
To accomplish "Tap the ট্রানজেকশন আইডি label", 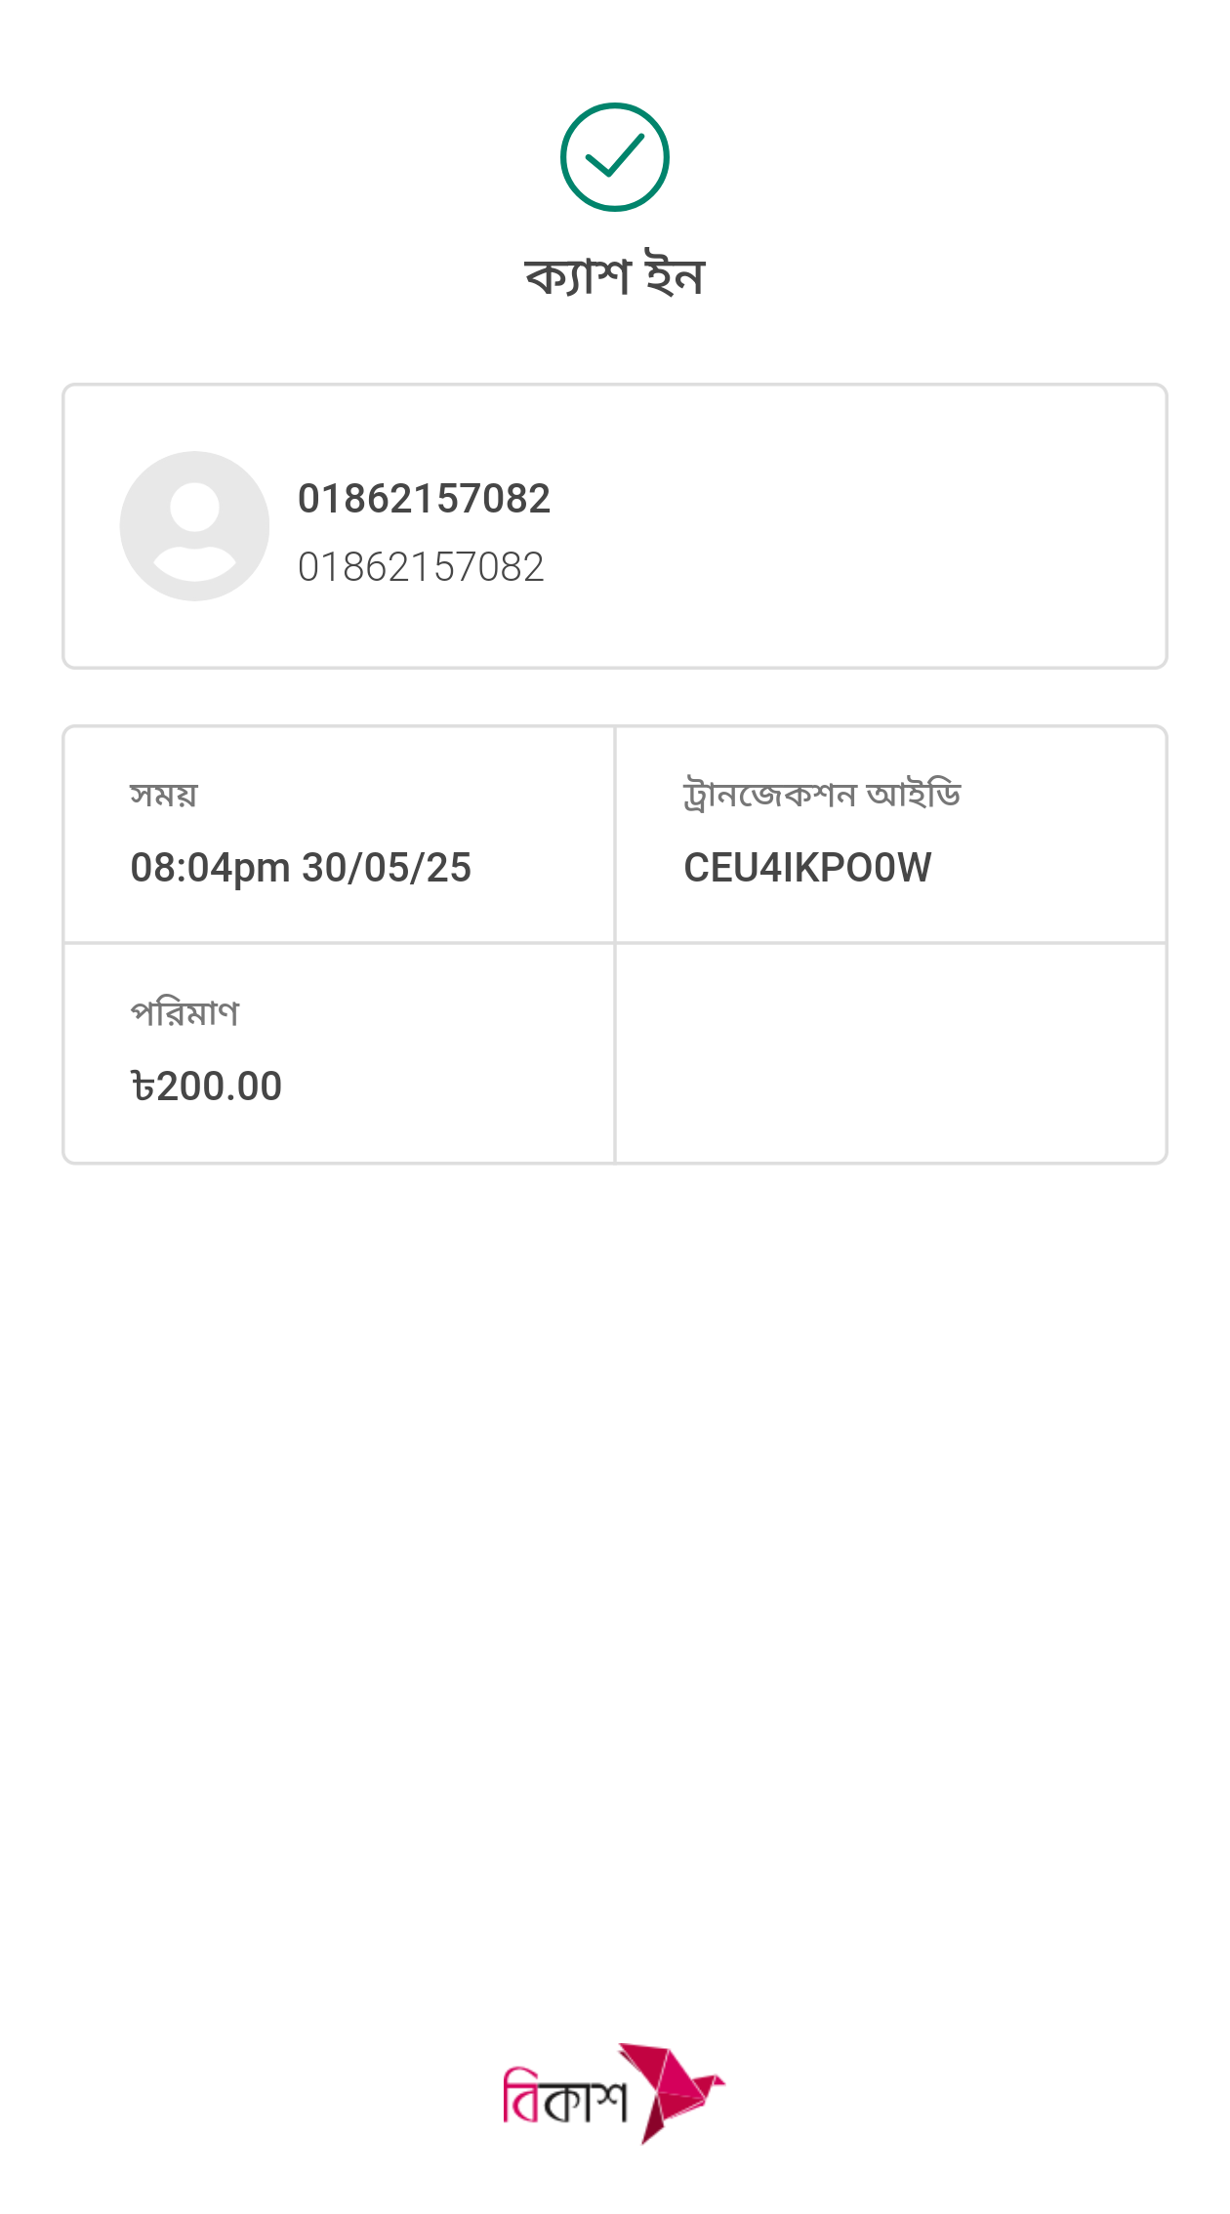I will pyautogui.click(x=822, y=795).
